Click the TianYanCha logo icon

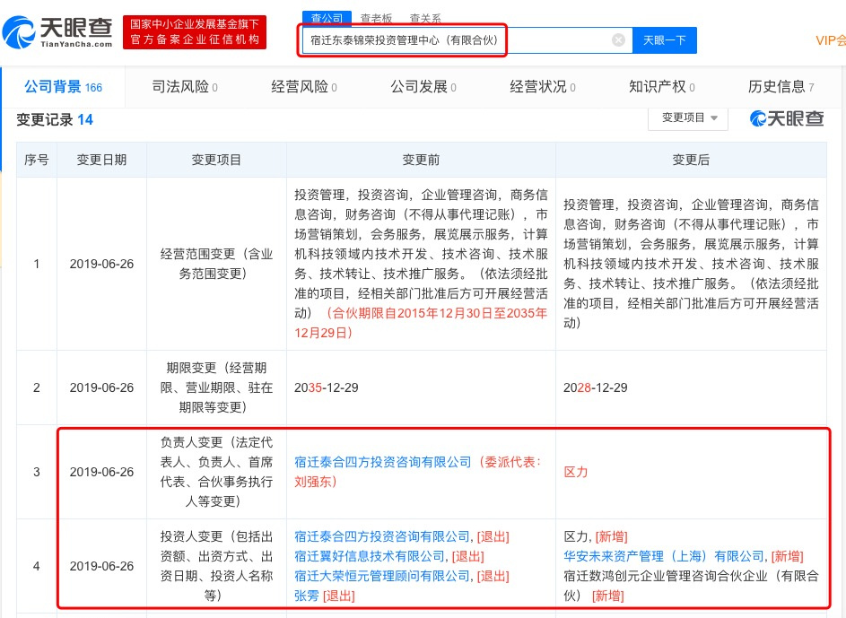[x=19, y=32]
